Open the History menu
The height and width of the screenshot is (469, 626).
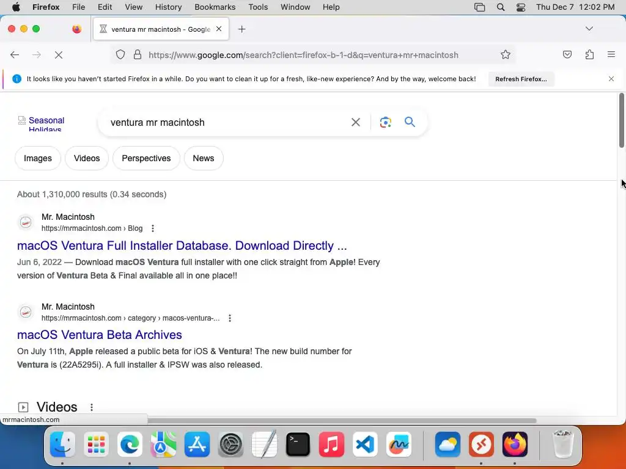click(168, 7)
